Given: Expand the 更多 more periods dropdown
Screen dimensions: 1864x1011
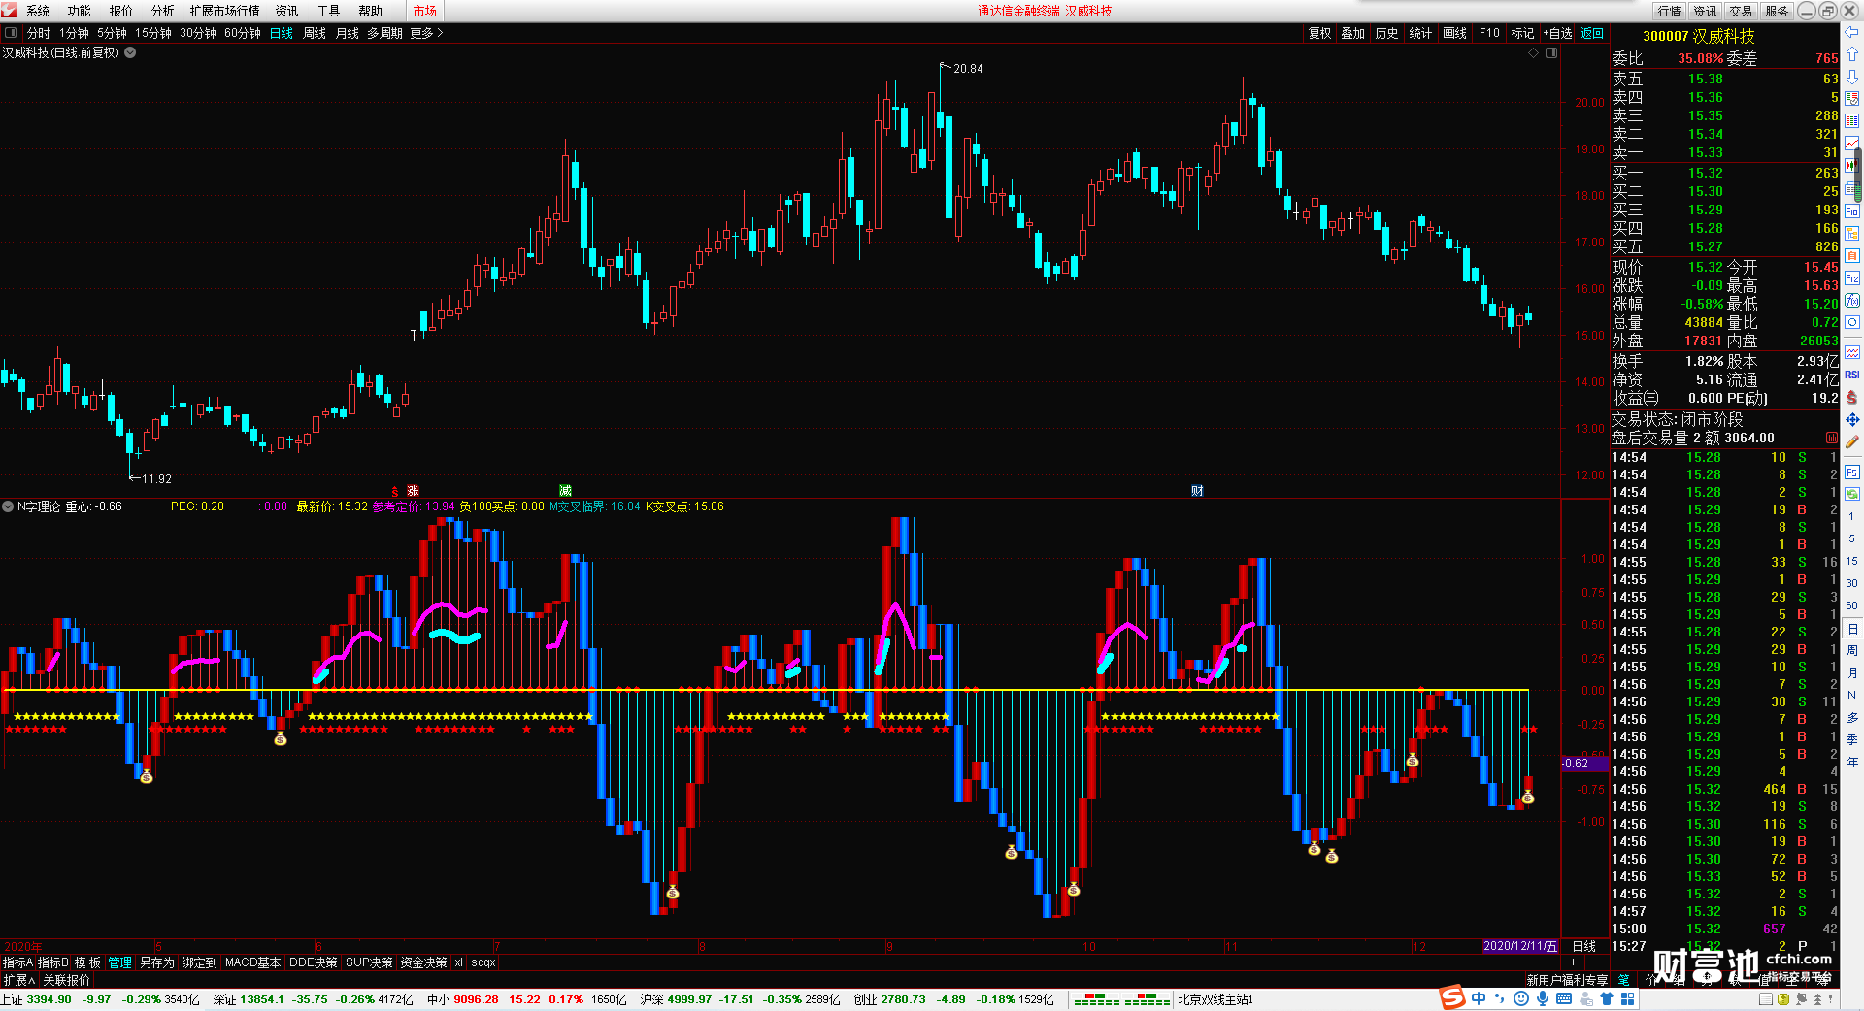Looking at the screenshot, I should (426, 33).
